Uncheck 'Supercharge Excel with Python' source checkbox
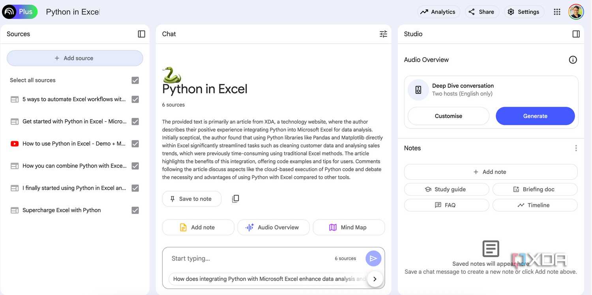This screenshot has height=295, width=592. [x=135, y=211]
